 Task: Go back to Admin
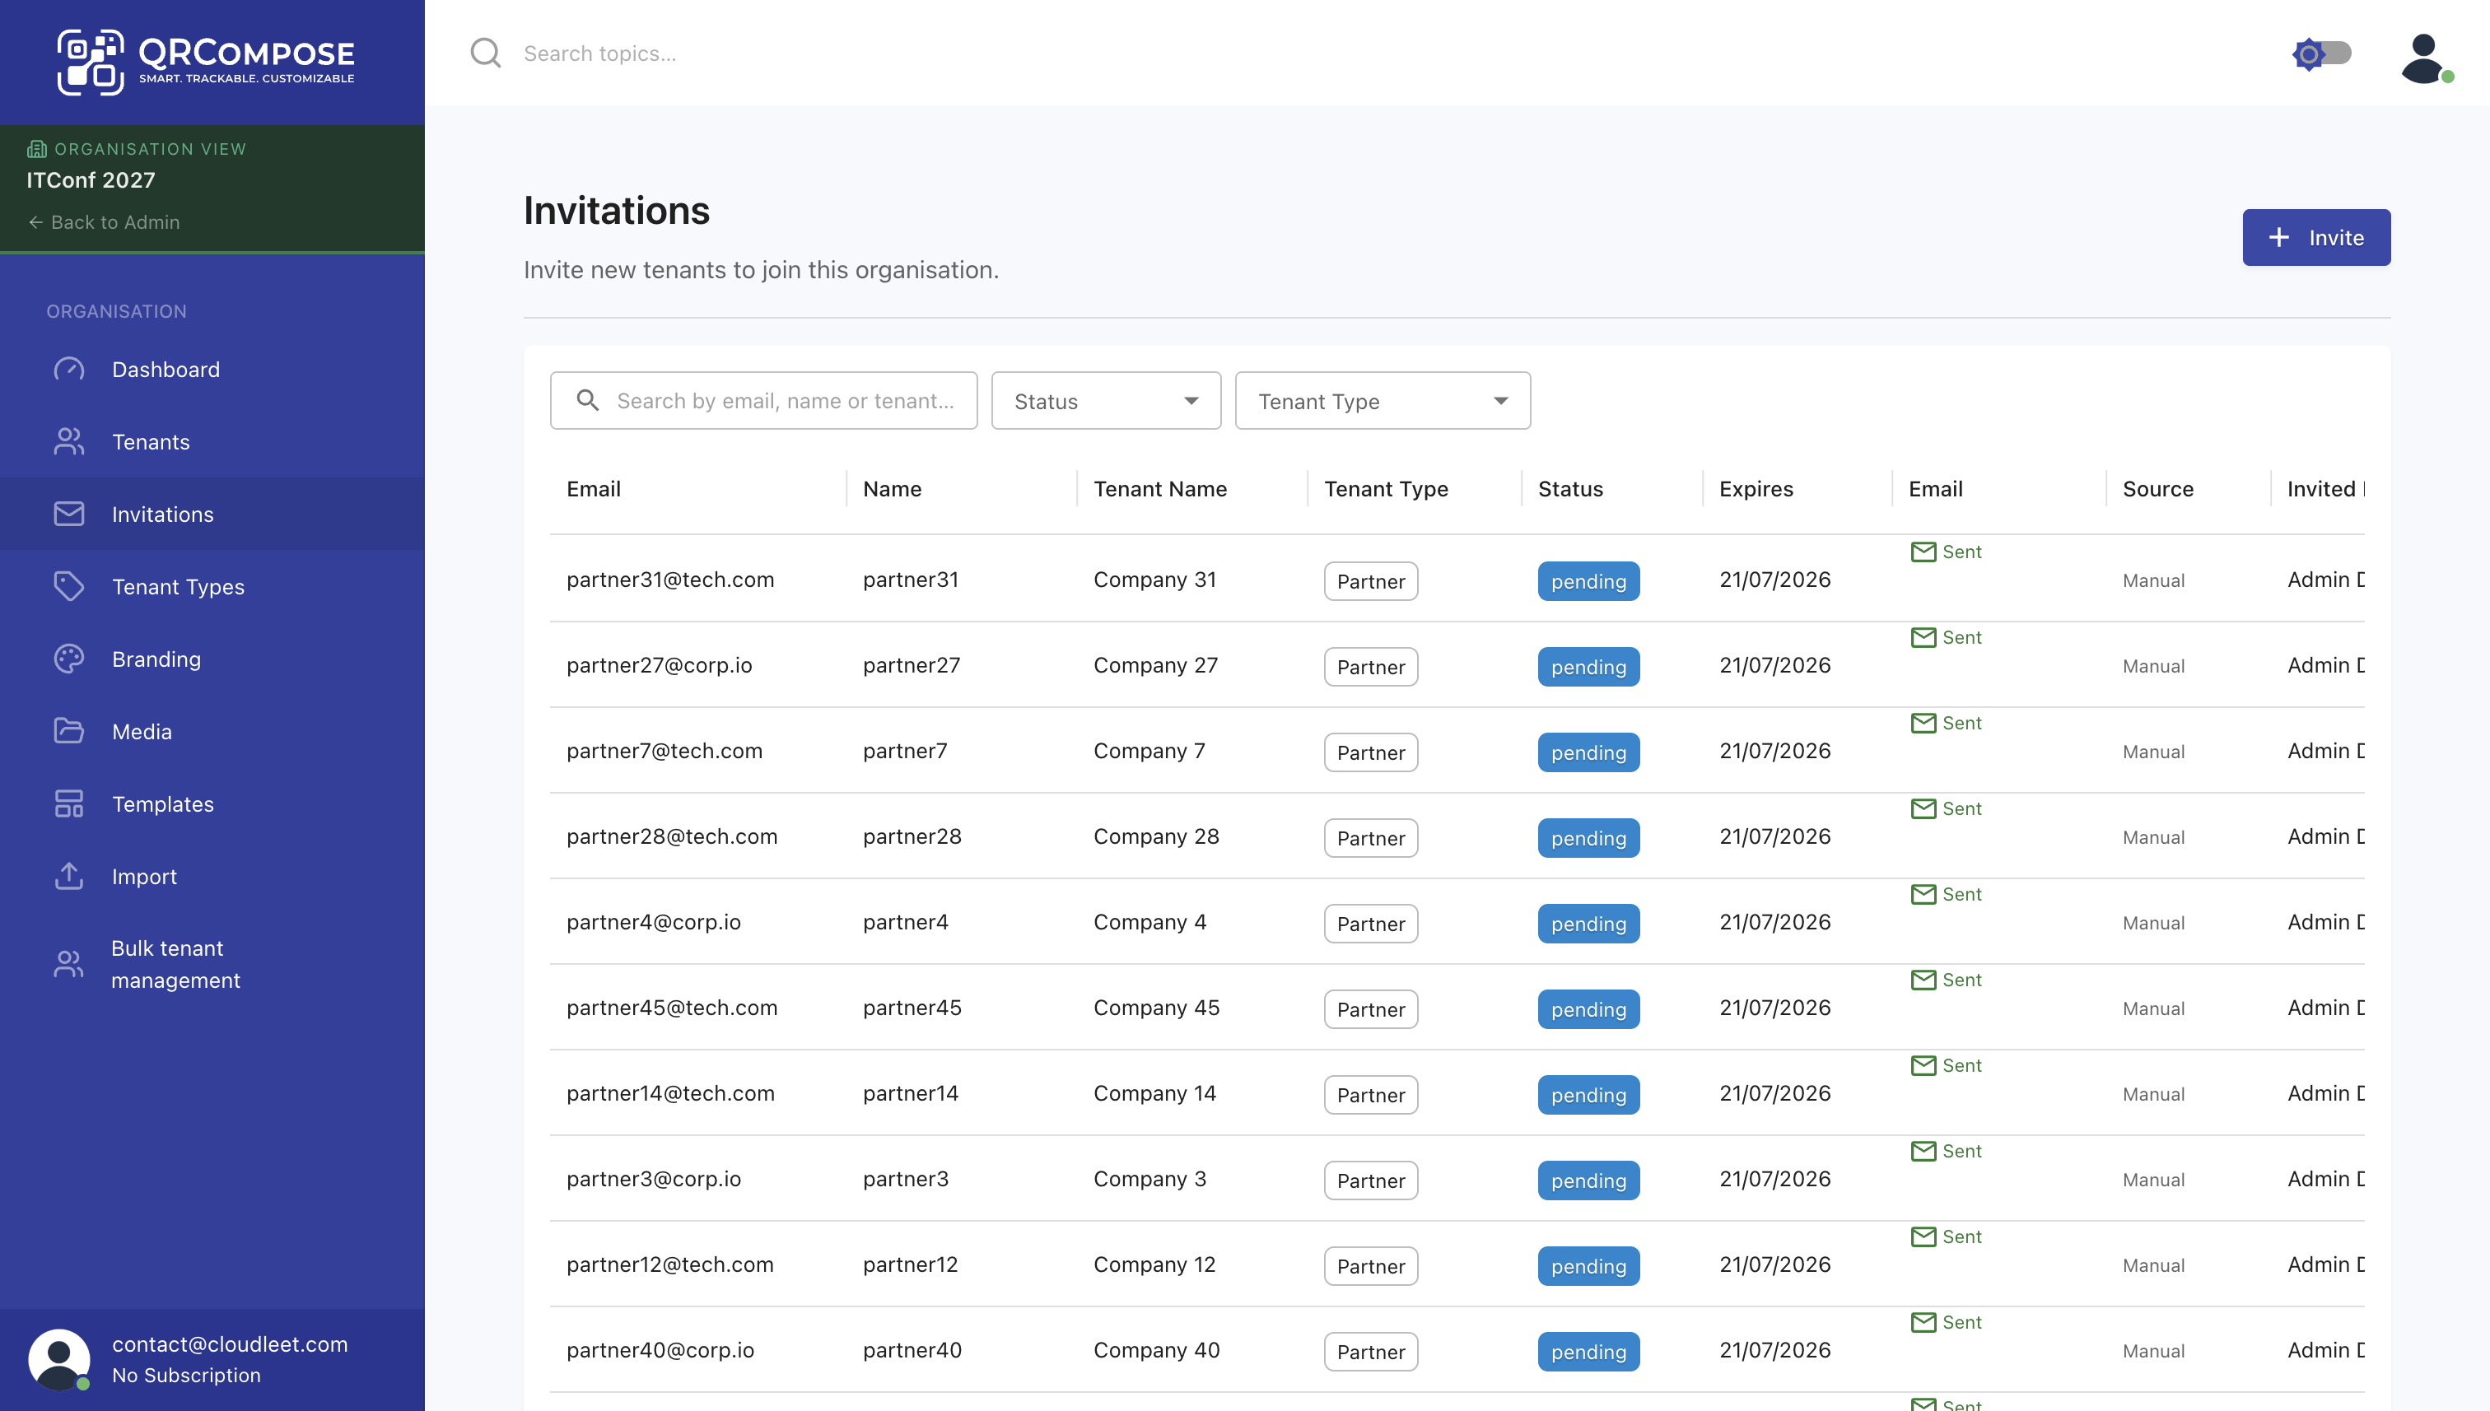click(x=104, y=222)
